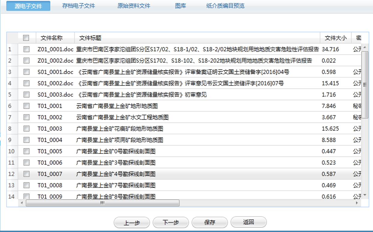Click file size value 15.625
373x232 pixels.
tap(330, 129)
